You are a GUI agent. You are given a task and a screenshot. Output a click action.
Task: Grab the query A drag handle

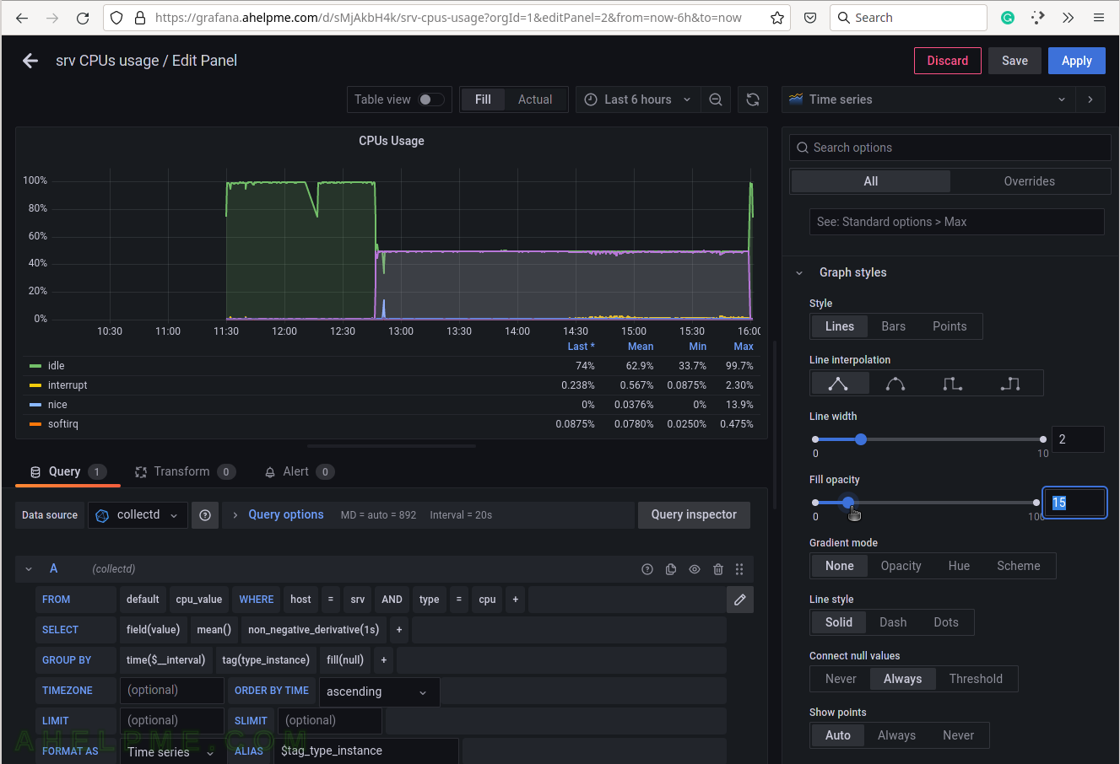(x=739, y=569)
